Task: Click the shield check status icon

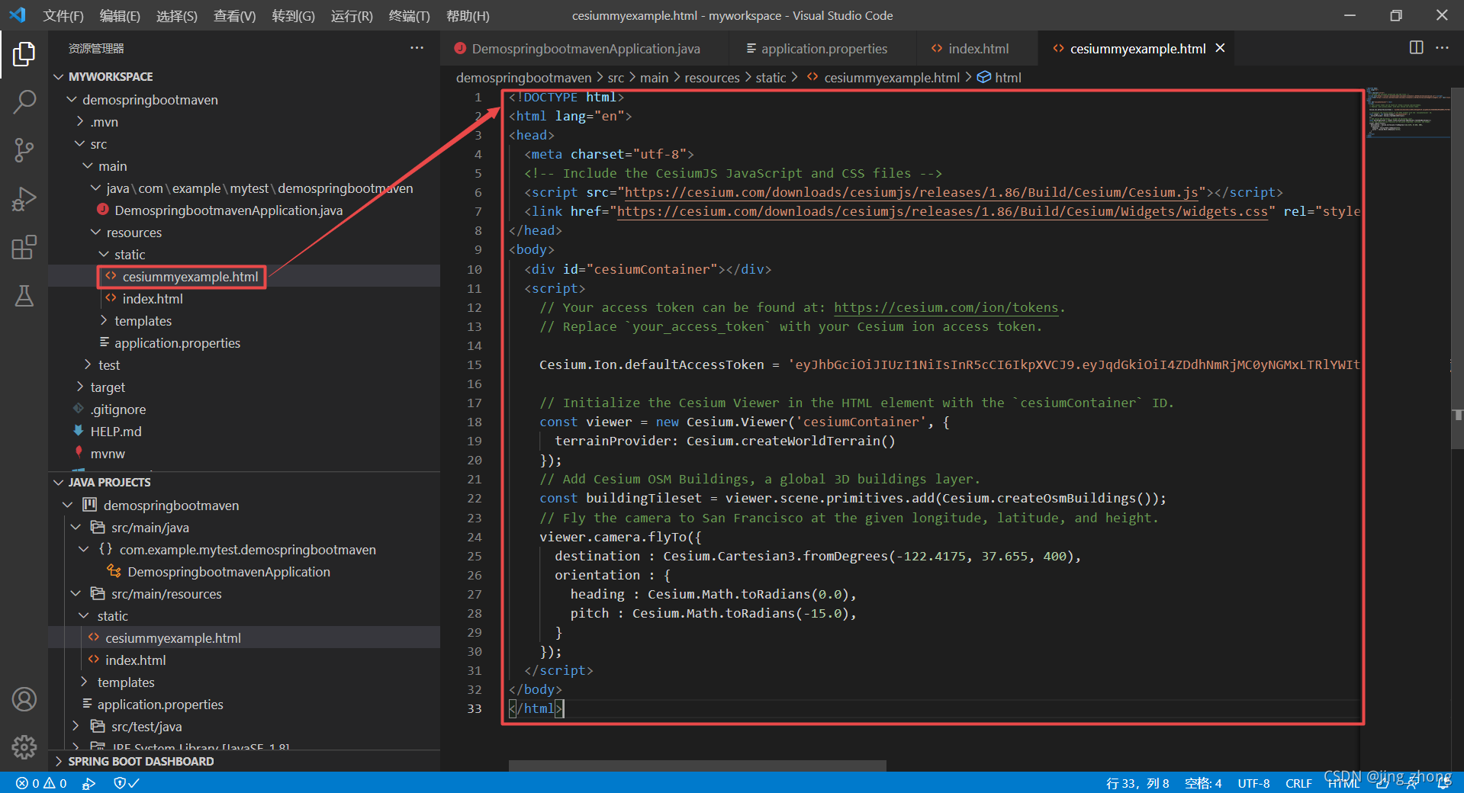Action: pos(126,783)
